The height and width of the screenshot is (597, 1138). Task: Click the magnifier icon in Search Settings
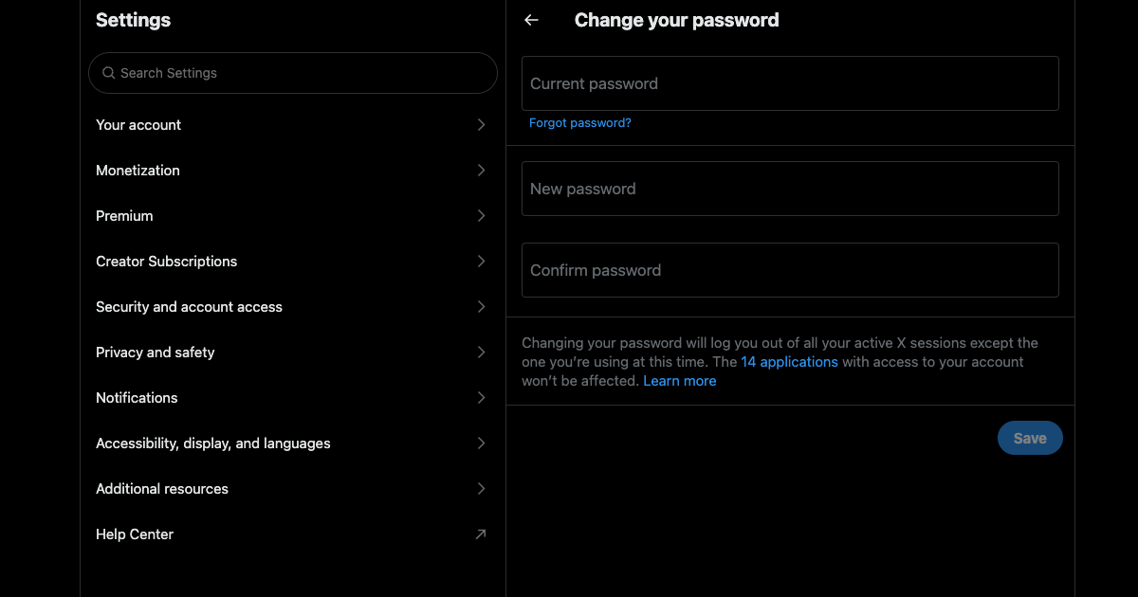(108, 72)
